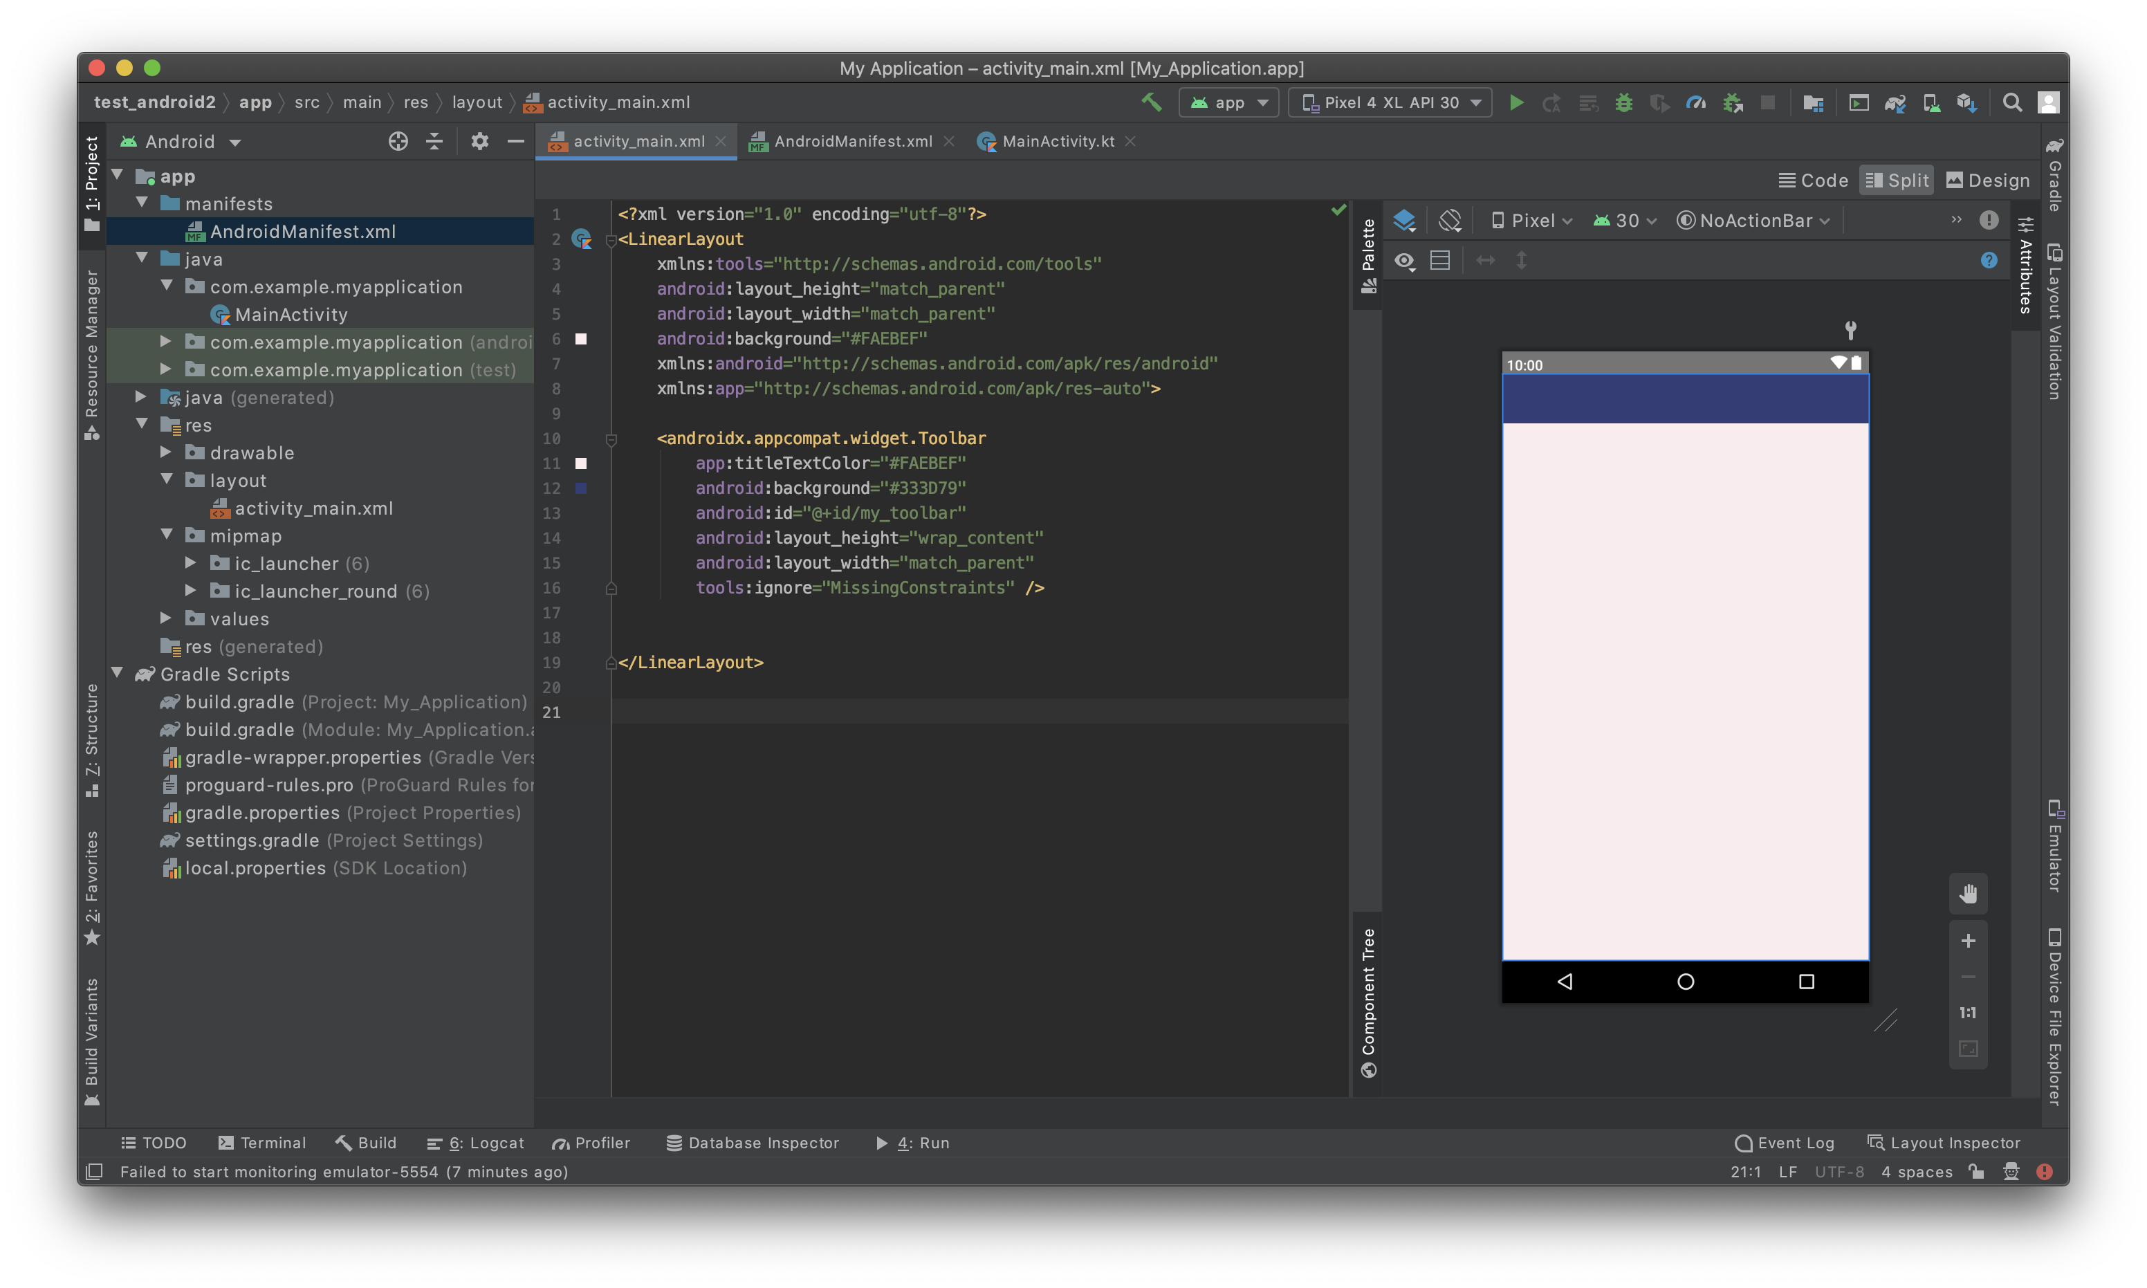The image size is (2147, 1288).
Task: Switch editor to Code view mode
Action: [1813, 181]
